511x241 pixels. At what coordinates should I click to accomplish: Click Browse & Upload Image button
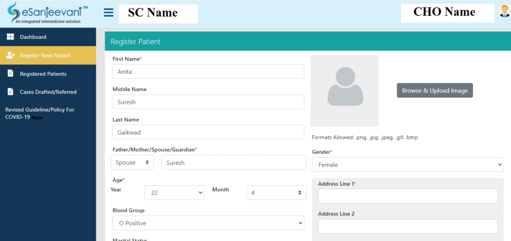coord(435,90)
